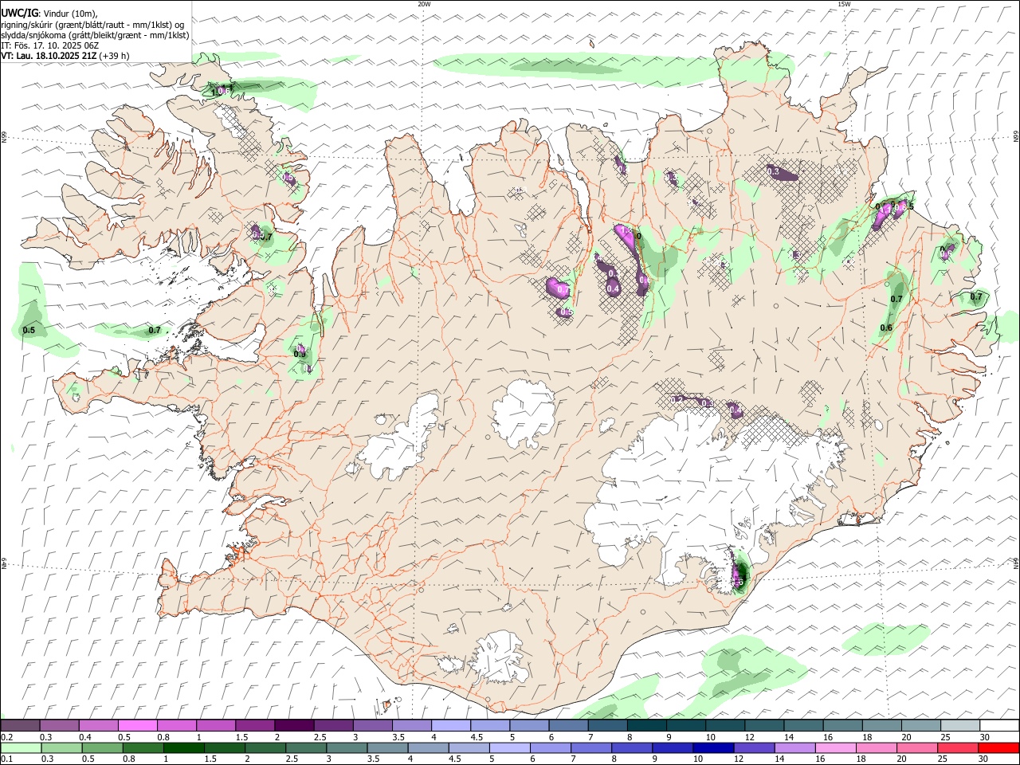Viewport: 1020px width, 765px height.
Task: Click the 'rigning/skúrir (grænt/blátt/rautt - mm/1klst) og' line
Action: pyautogui.click(x=92, y=25)
